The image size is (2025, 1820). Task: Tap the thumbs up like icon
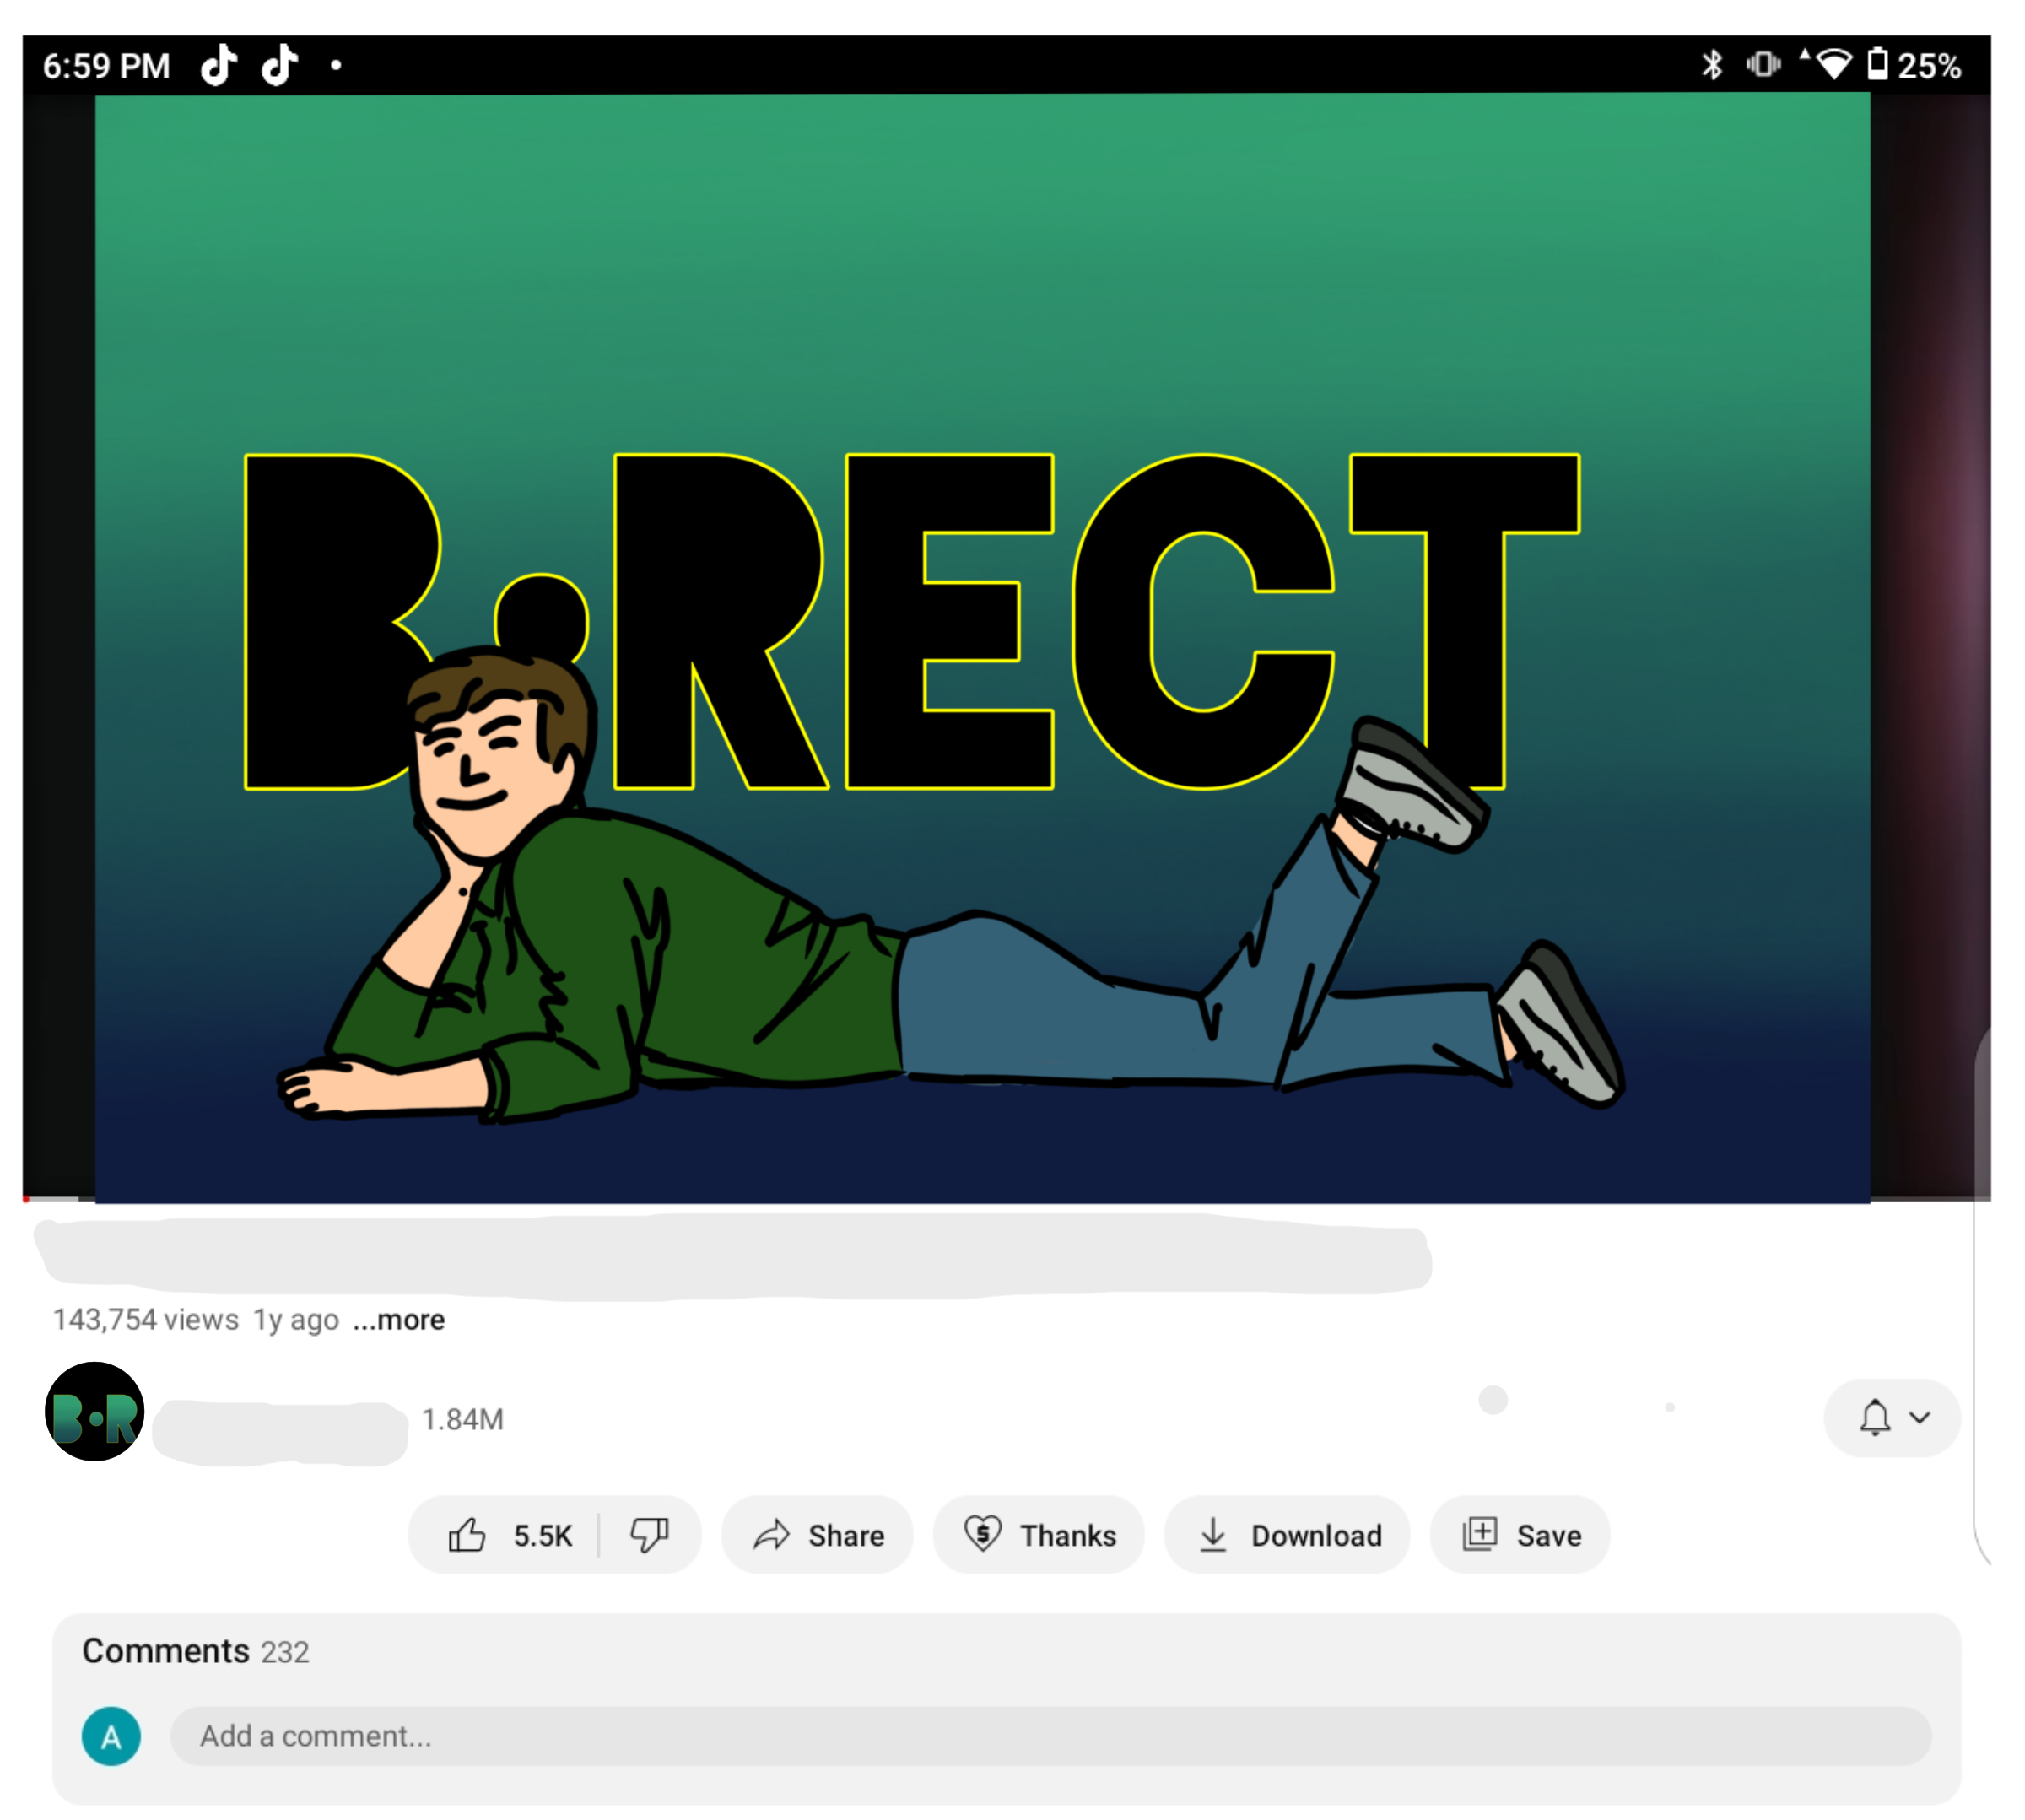[467, 1534]
